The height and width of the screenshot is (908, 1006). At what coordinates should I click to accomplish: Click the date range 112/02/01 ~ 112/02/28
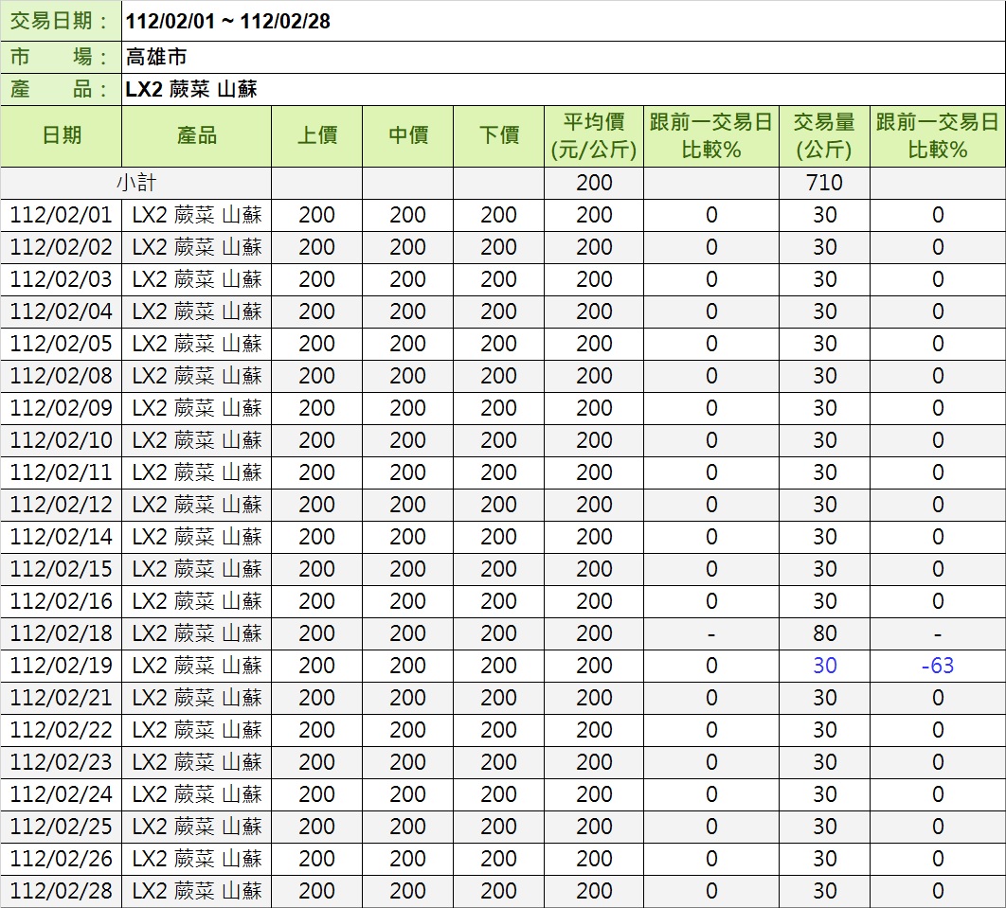point(228,21)
